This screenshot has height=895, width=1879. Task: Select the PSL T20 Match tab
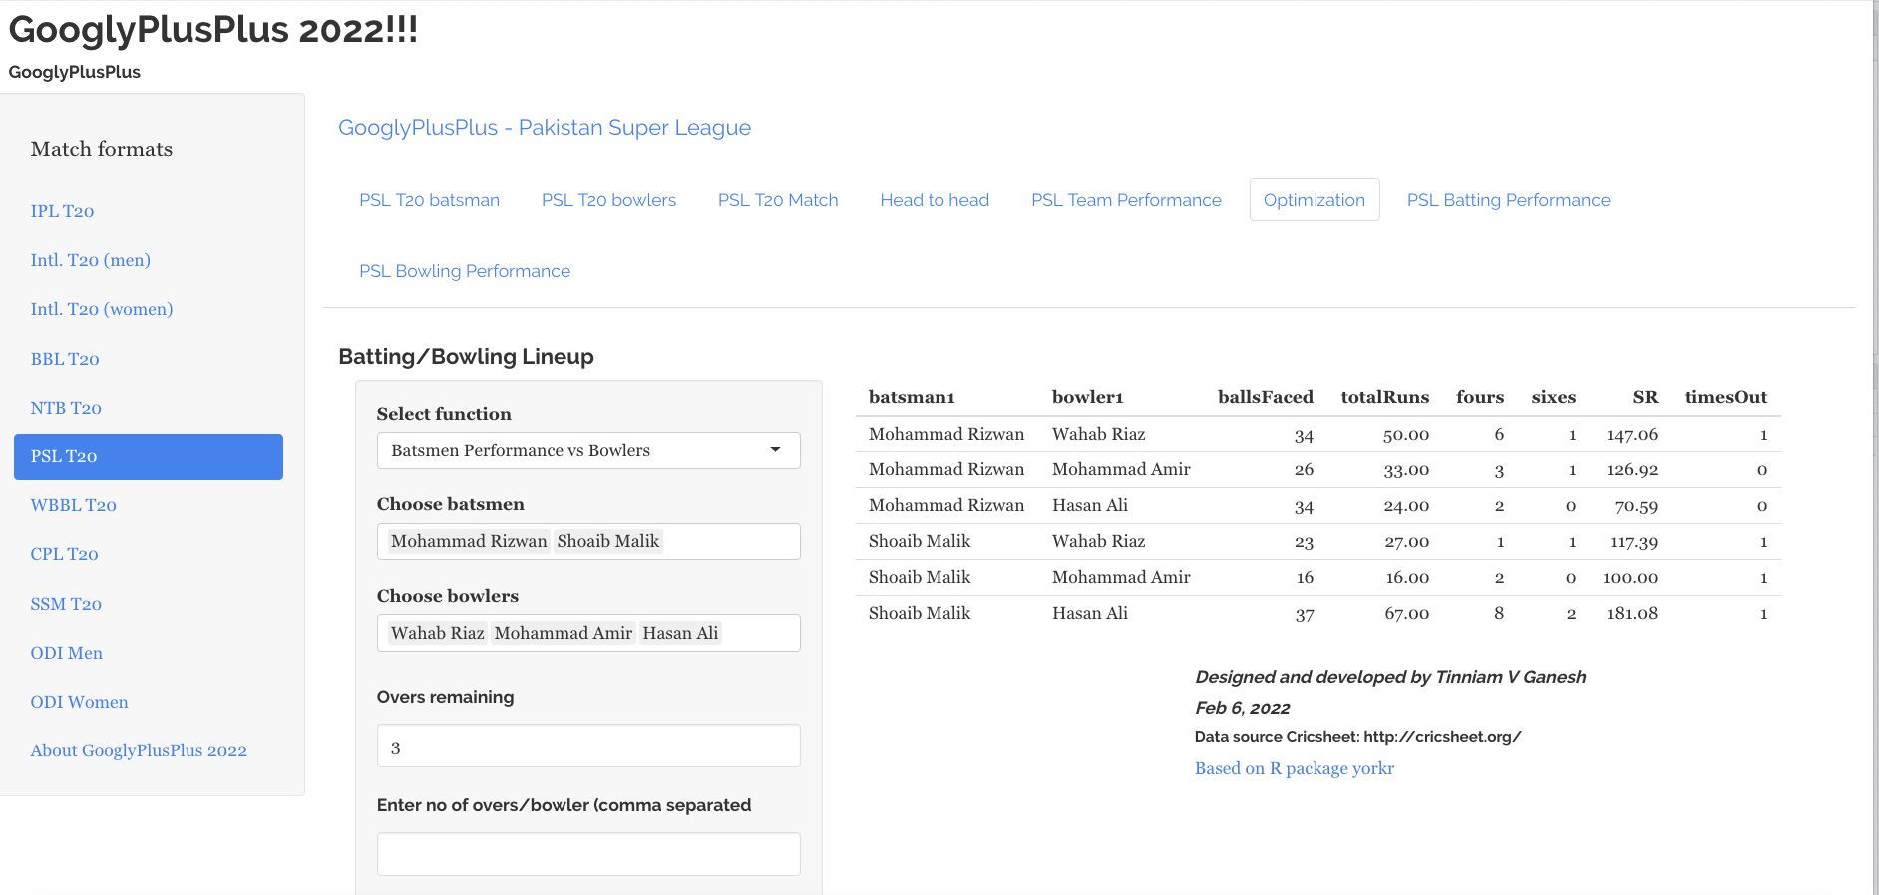tap(778, 200)
